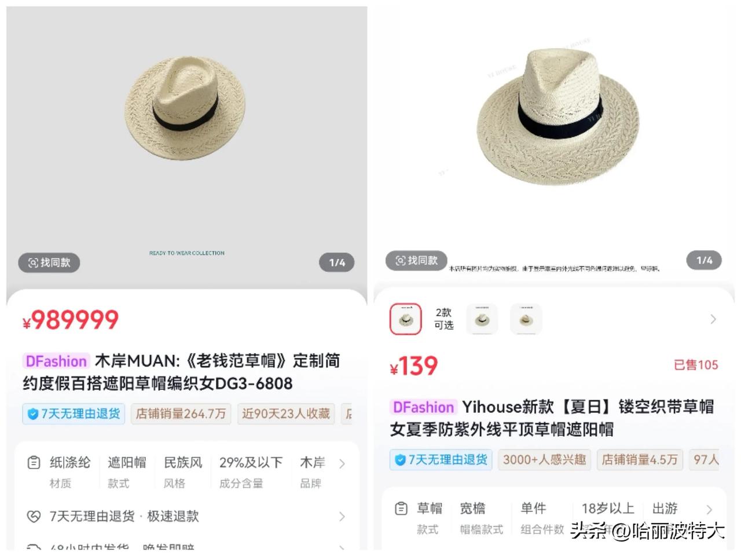This screenshot has height=556, width=741.
Task: Click the 1/4 page indicator on left image
Action: click(x=337, y=262)
